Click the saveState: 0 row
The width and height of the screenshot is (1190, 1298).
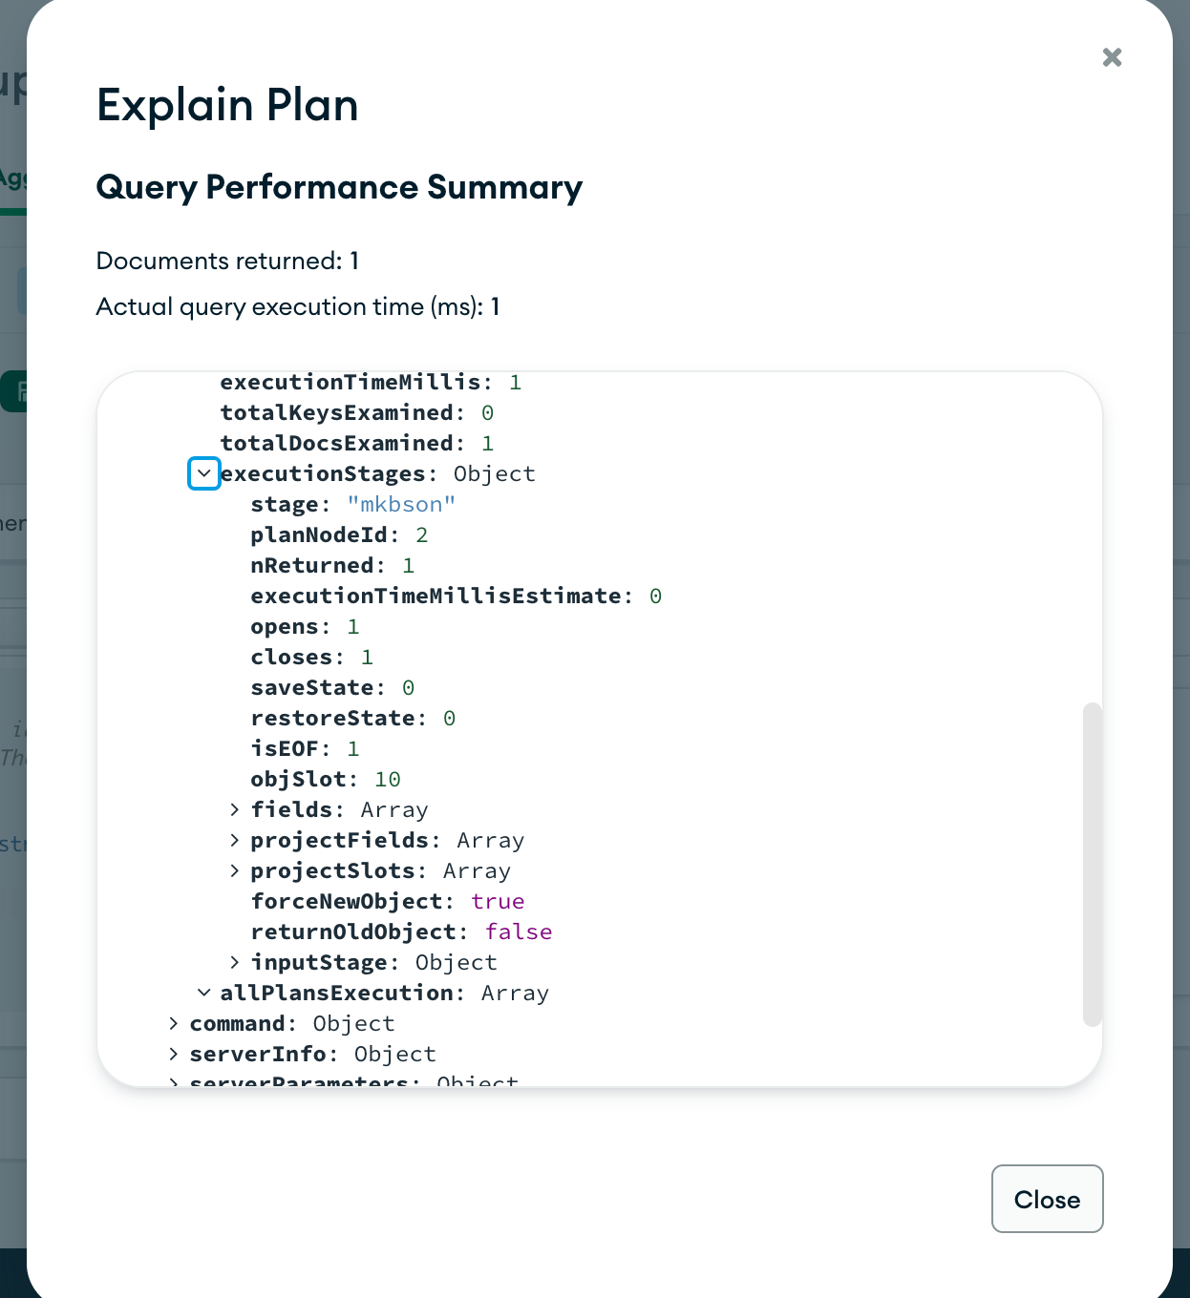[332, 687]
